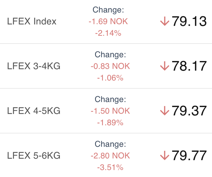212x177 pixels.
Task: Click the 79.13 index price
Action: coord(189,21)
